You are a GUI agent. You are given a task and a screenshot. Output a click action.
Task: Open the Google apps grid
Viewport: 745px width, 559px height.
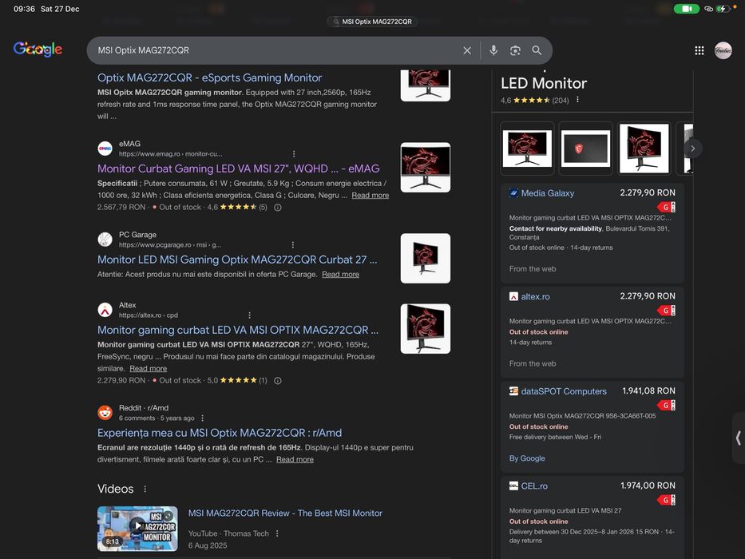coord(699,50)
